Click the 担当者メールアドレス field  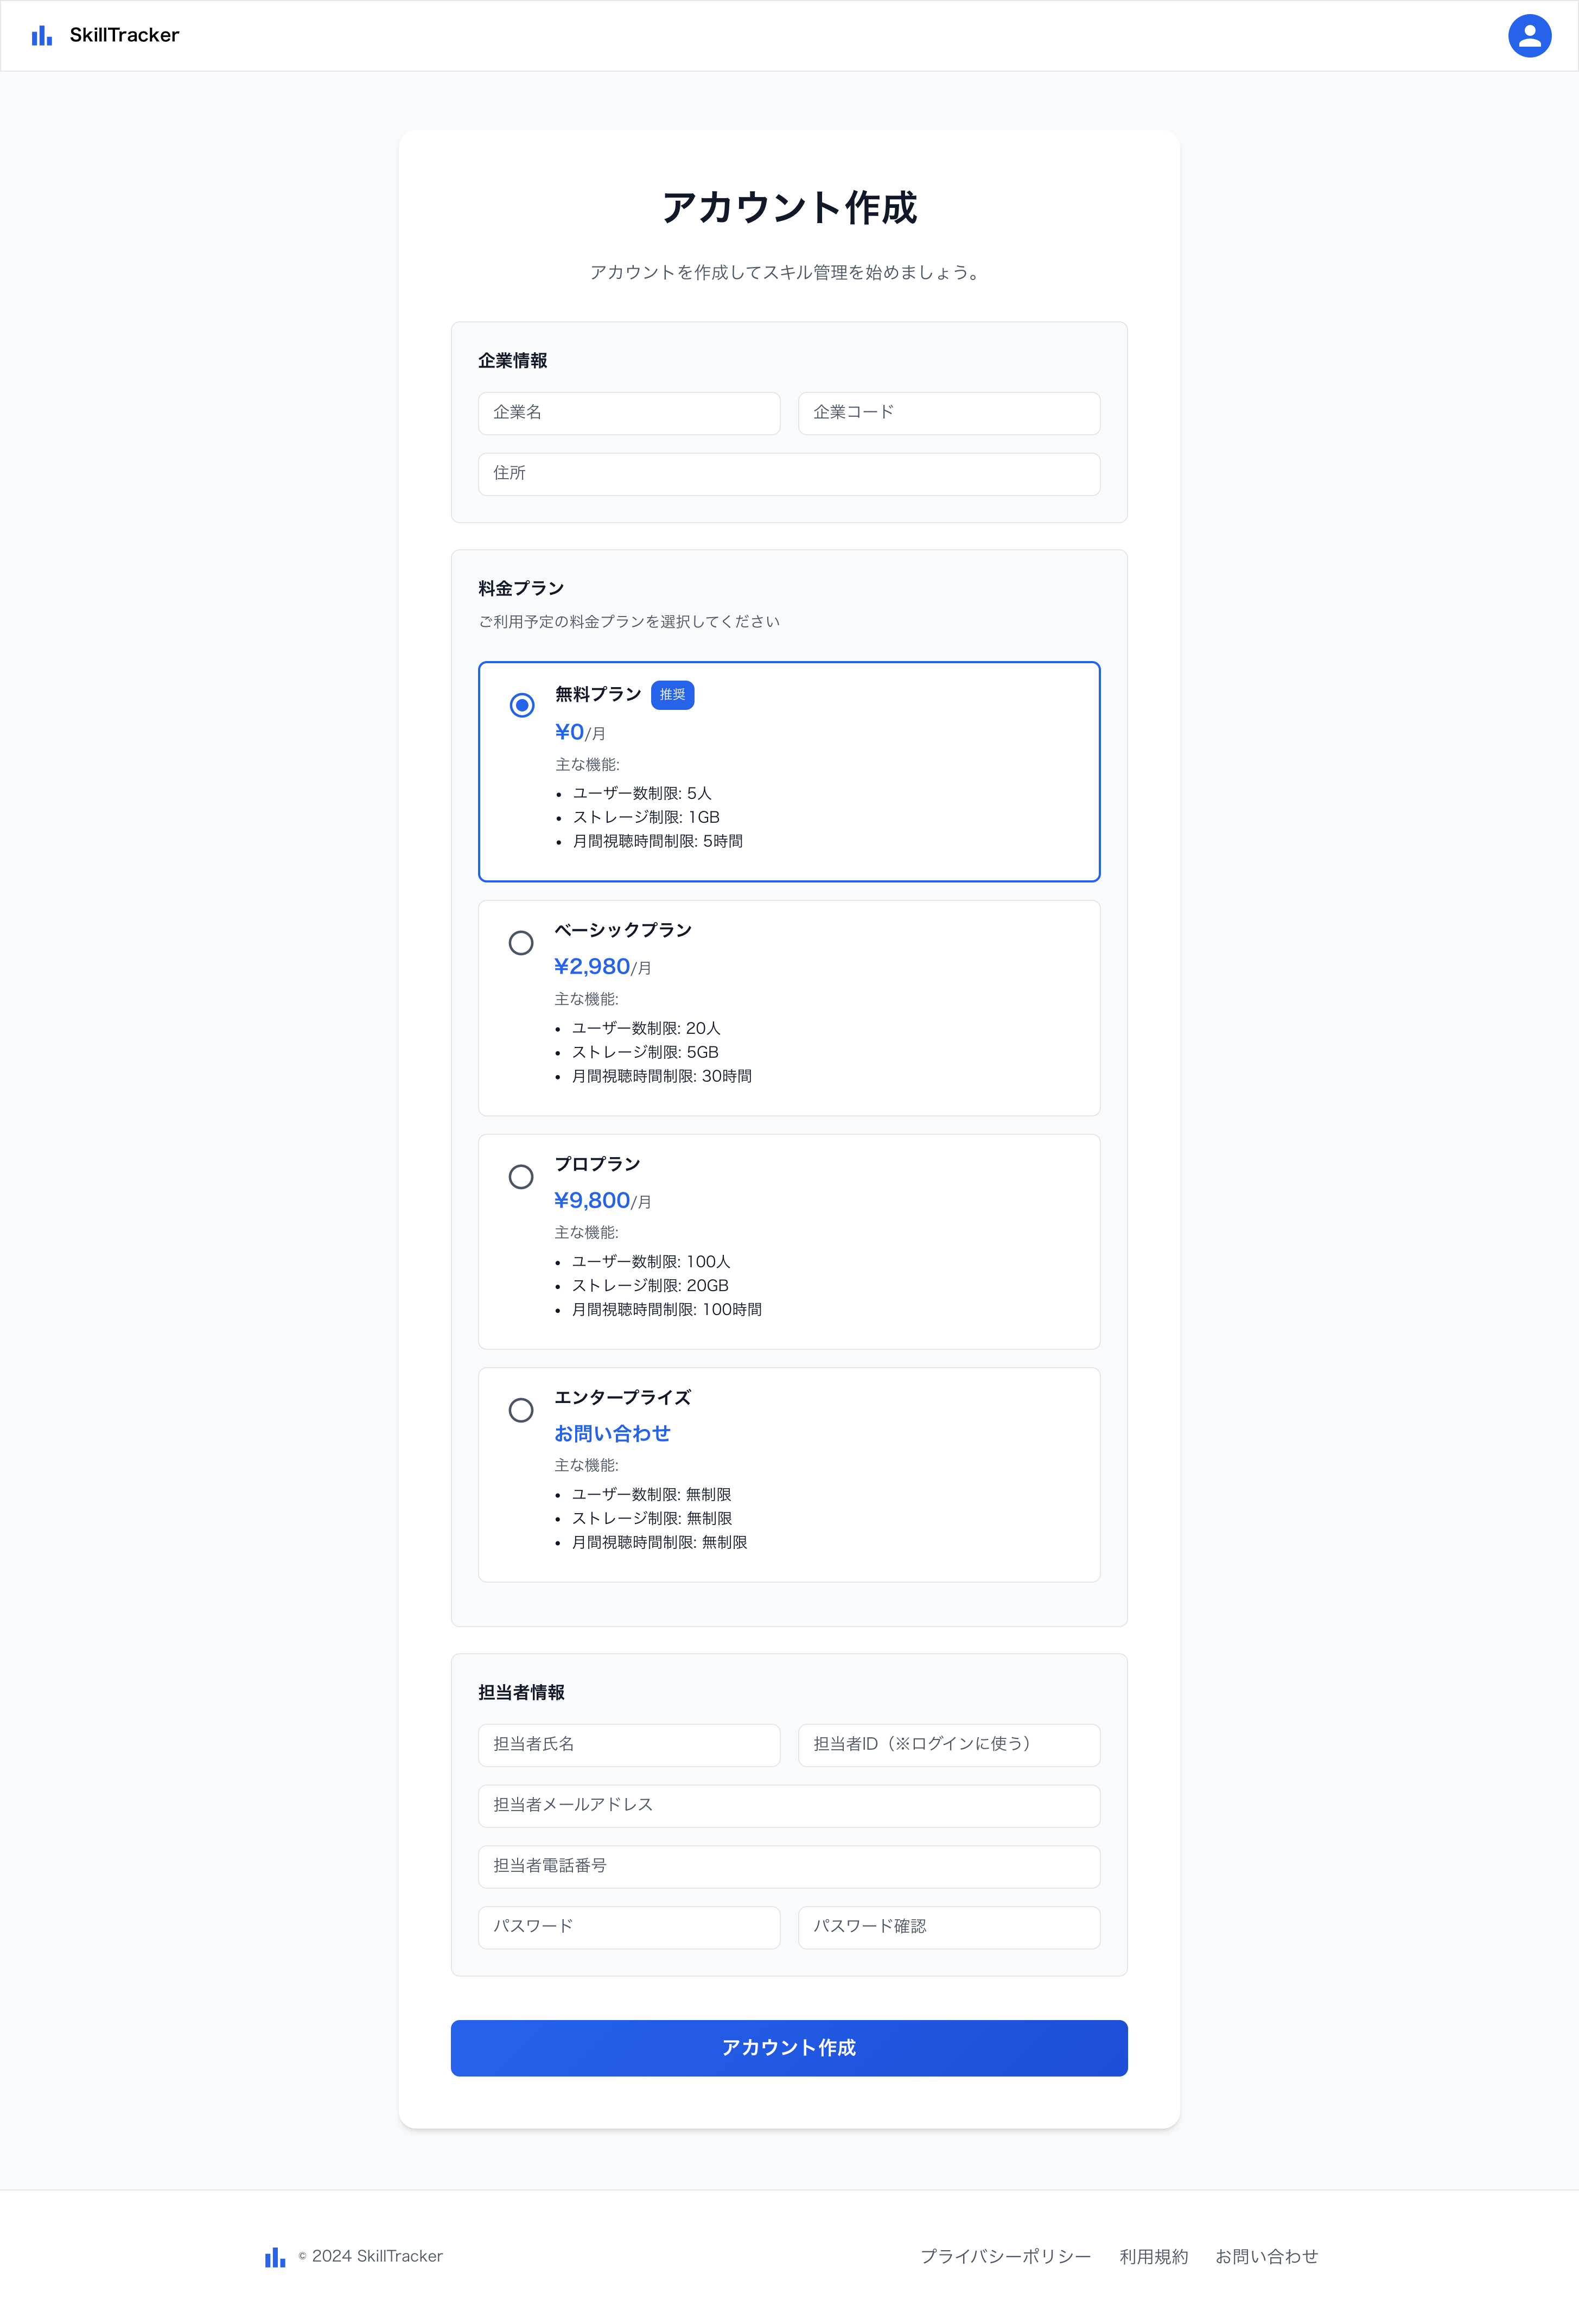789,1806
